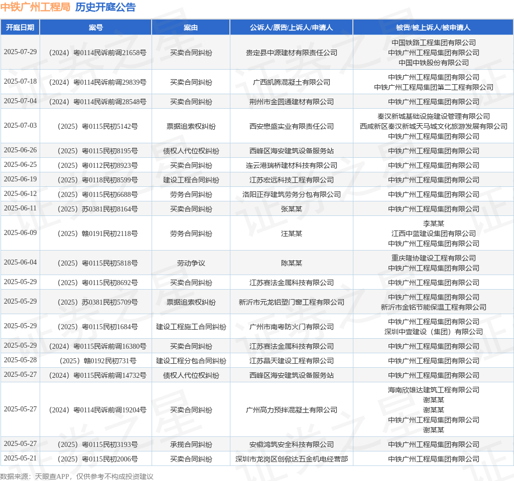
Task: Select case number 粤0115民诉前调14732号
Action: tap(97, 375)
